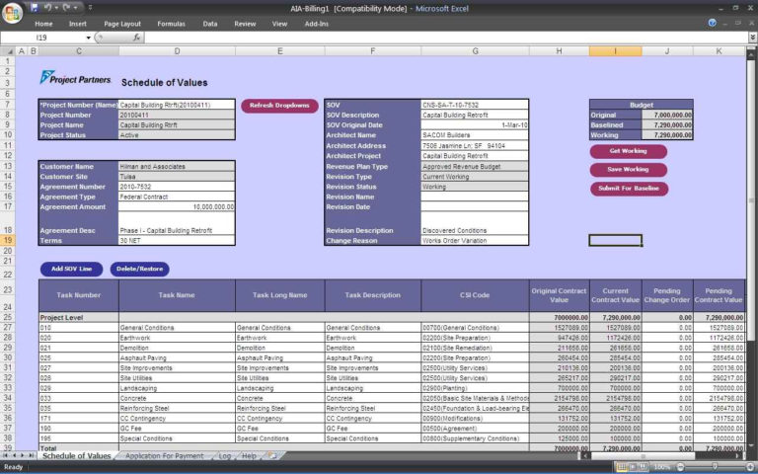Click the Add SOV Line button
Image resolution: width=758 pixels, height=474 pixels.
pos(71,269)
